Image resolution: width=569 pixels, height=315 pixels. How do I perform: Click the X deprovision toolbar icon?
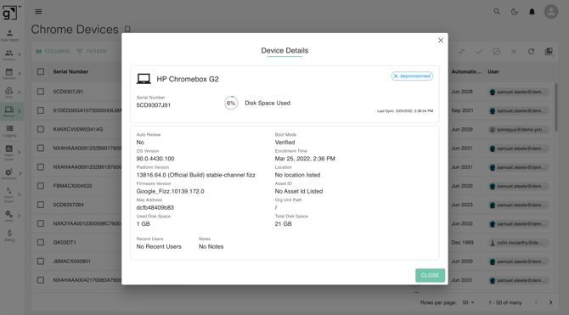coord(514,52)
